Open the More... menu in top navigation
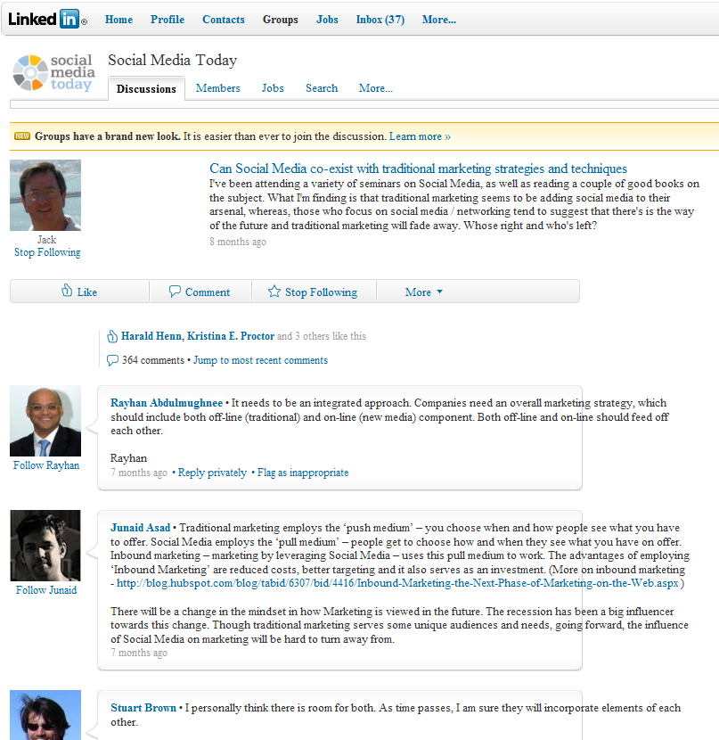This screenshot has width=719, height=740. (439, 20)
